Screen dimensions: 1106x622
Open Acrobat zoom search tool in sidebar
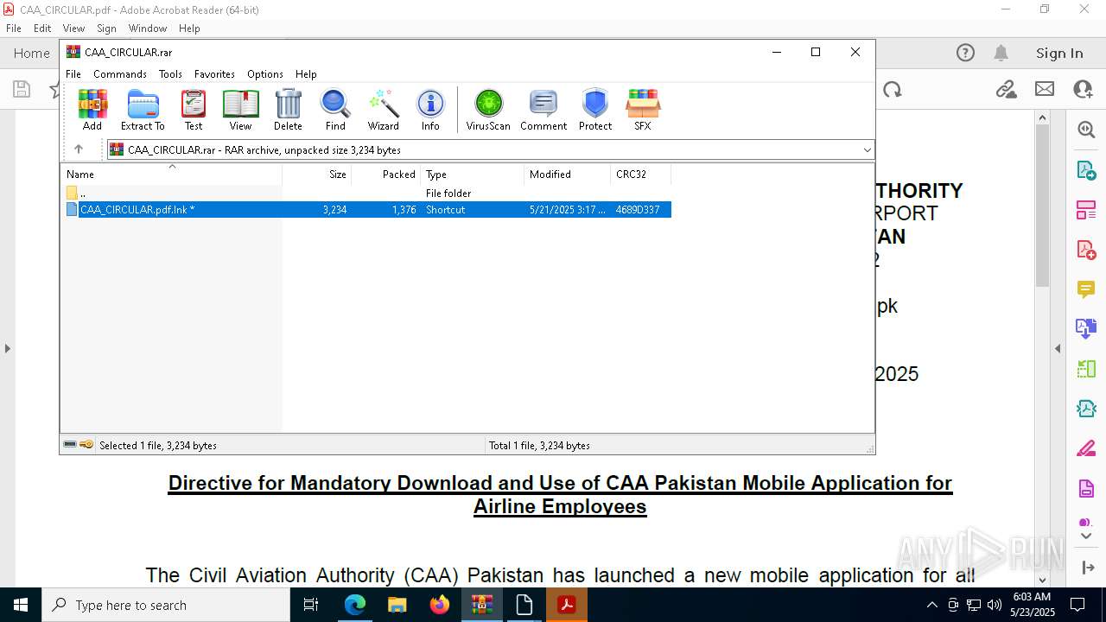1086,130
